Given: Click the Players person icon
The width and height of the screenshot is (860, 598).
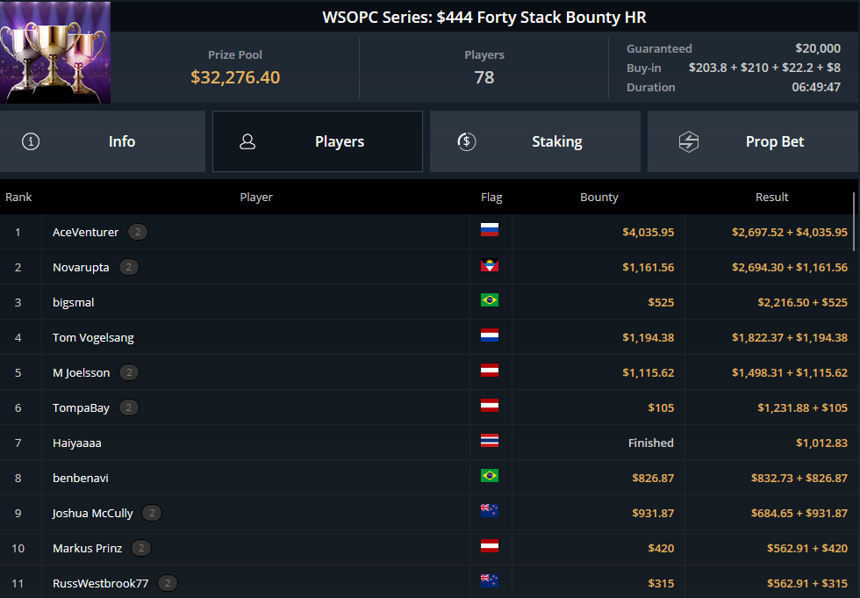Looking at the screenshot, I should click(247, 141).
